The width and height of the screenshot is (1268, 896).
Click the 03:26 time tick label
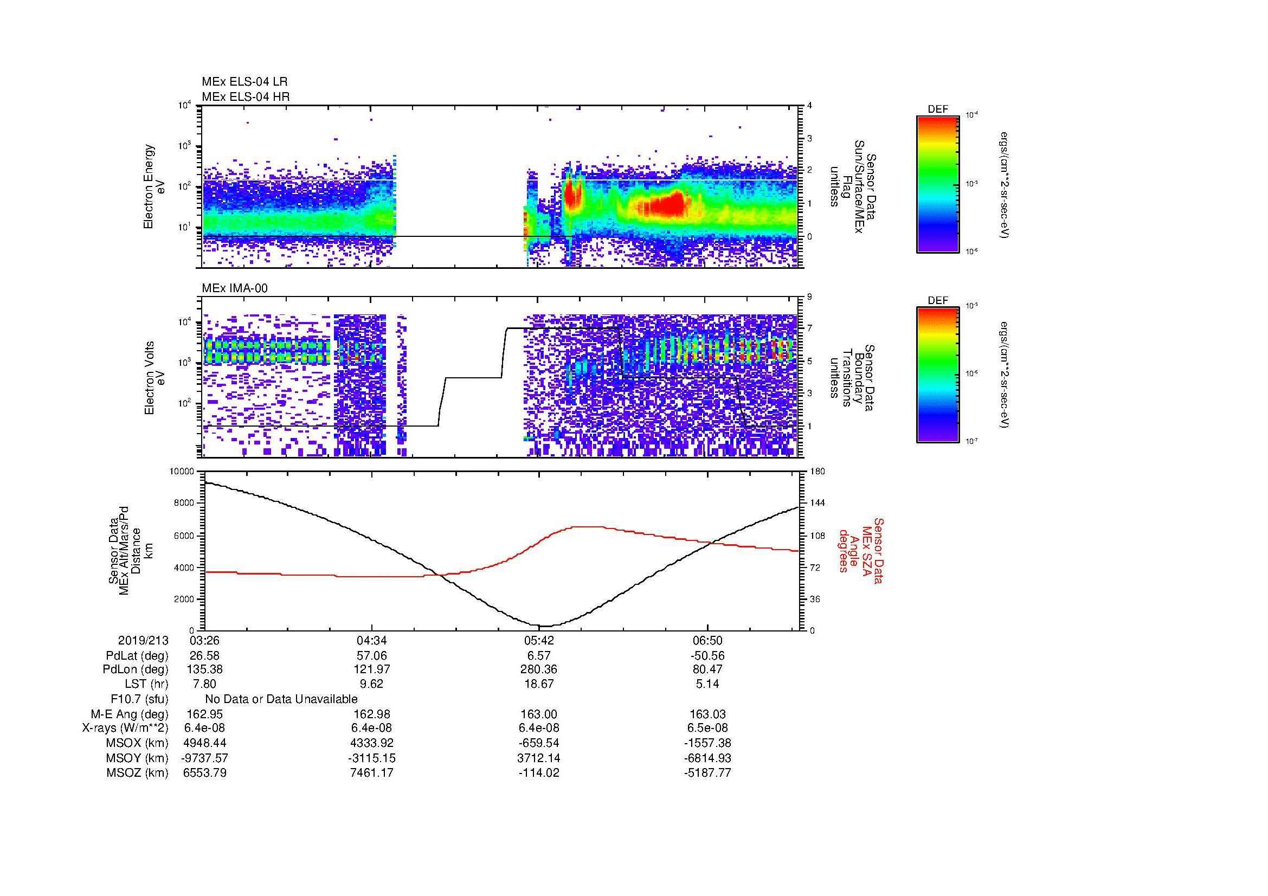[205, 641]
